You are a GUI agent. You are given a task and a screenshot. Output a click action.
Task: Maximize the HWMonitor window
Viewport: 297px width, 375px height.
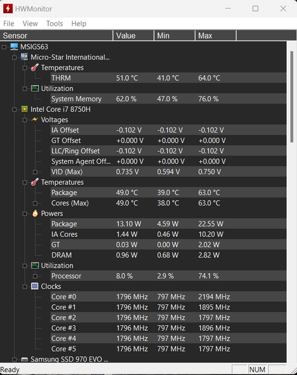pos(255,9)
